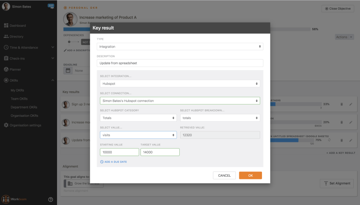Open Organisation settings gear icon
Viewport: 360px width, 205px height.
click(6, 125)
